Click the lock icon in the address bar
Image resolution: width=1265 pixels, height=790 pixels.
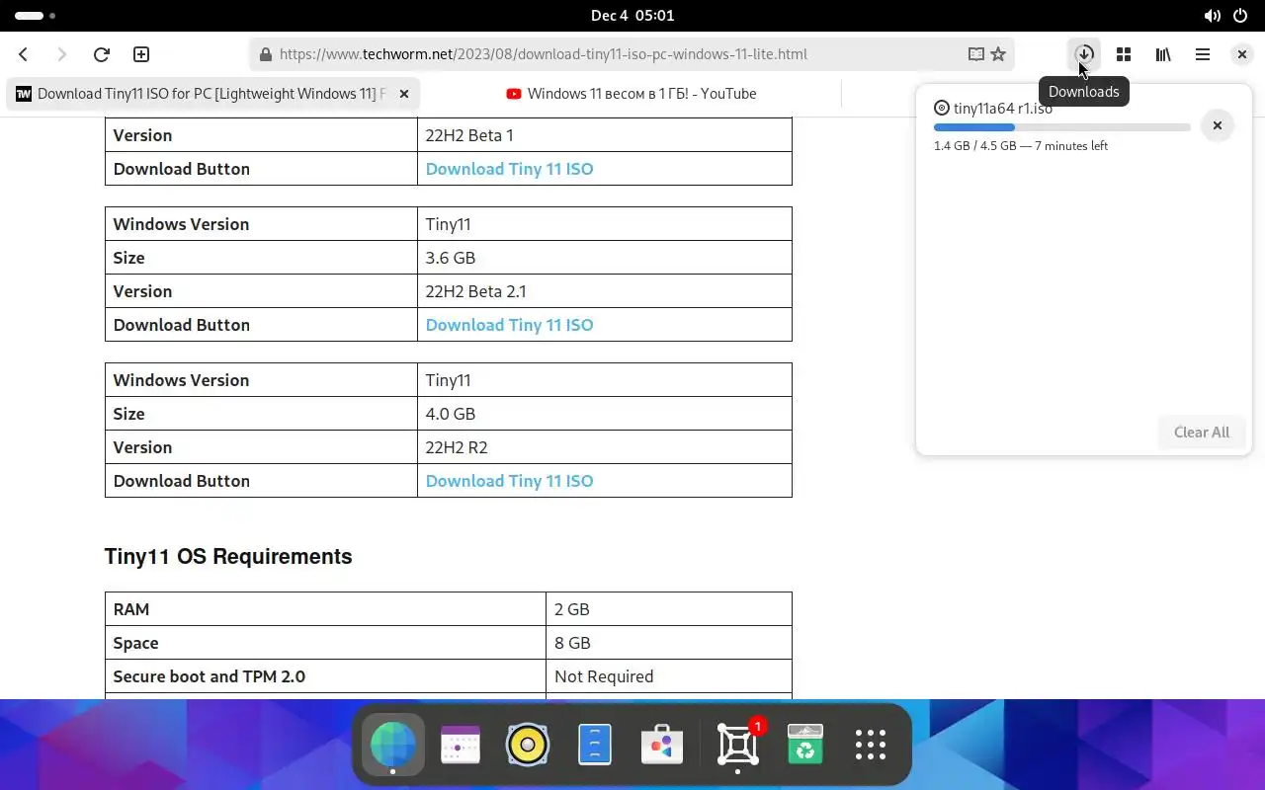point(265,54)
